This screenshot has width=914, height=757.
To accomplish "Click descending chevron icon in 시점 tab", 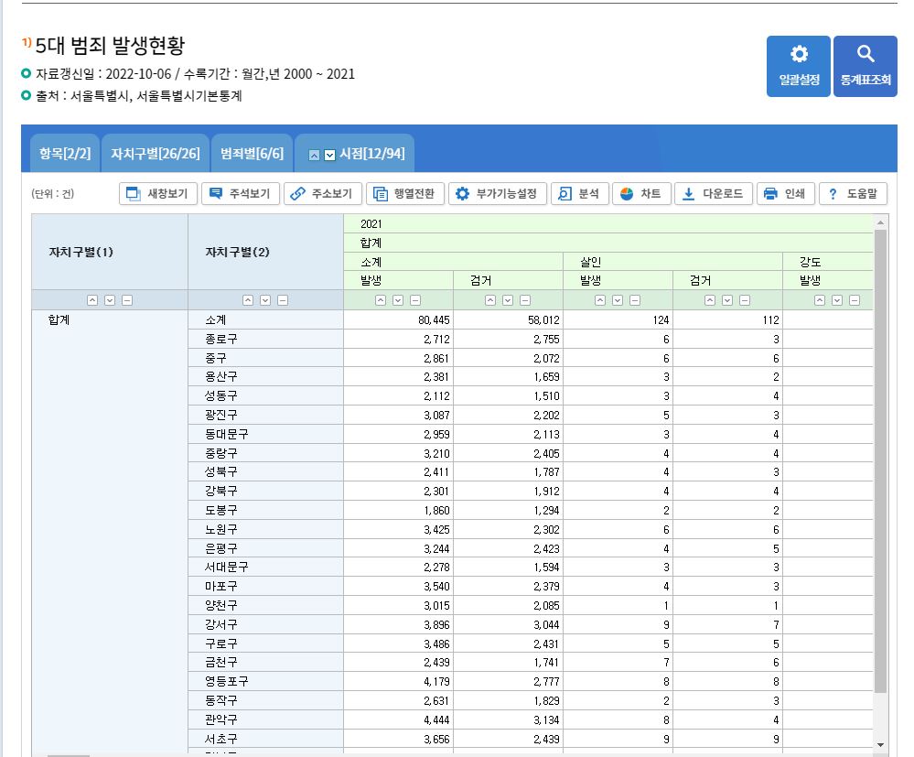I will (330, 155).
